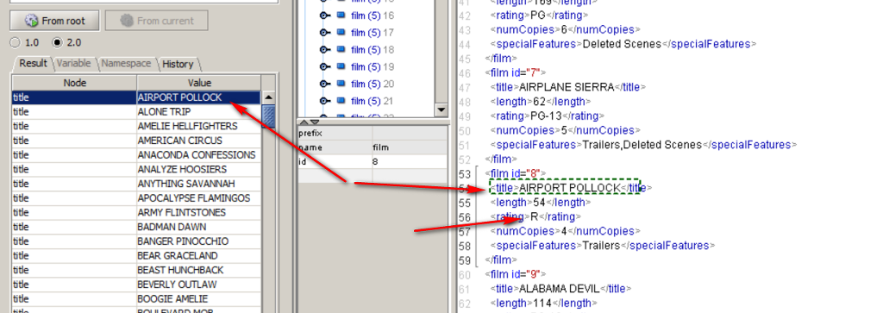
Task: Click the result table scrollbar thumb
Action: pos(269,116)
